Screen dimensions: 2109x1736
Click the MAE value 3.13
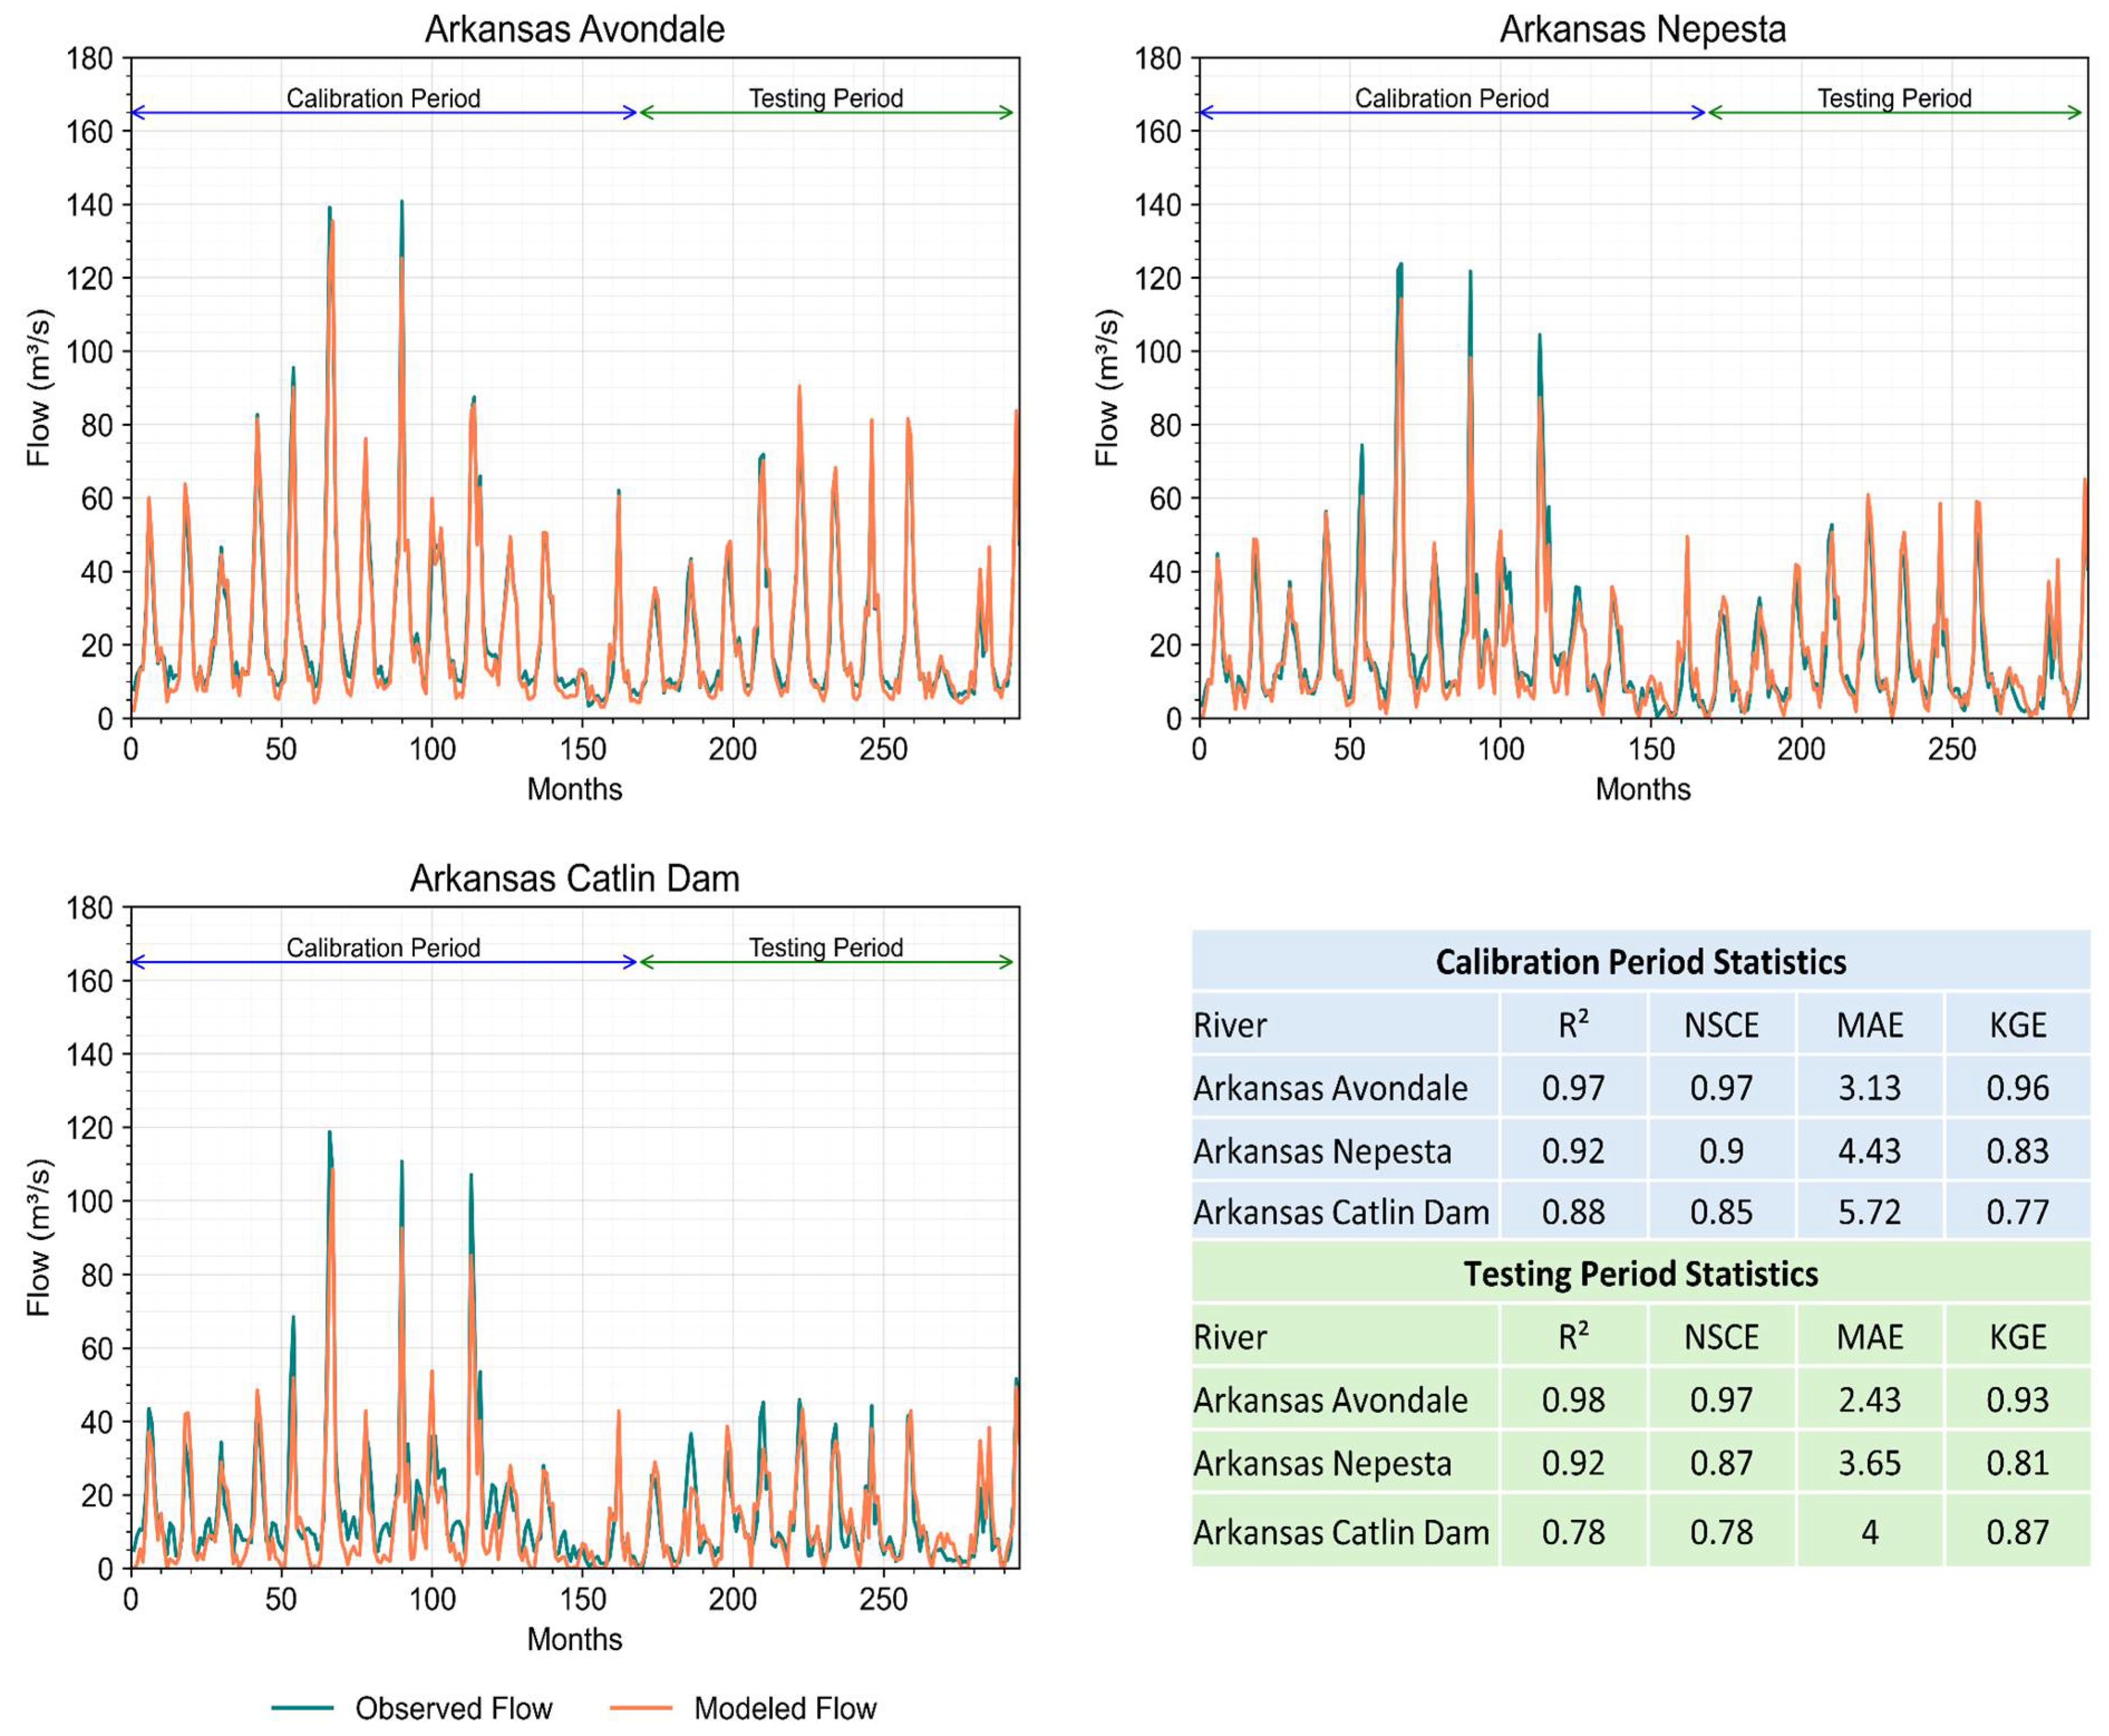[x=1869, y=1087]
